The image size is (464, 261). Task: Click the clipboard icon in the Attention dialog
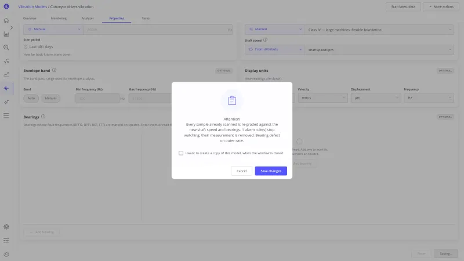tap(232, 100)
